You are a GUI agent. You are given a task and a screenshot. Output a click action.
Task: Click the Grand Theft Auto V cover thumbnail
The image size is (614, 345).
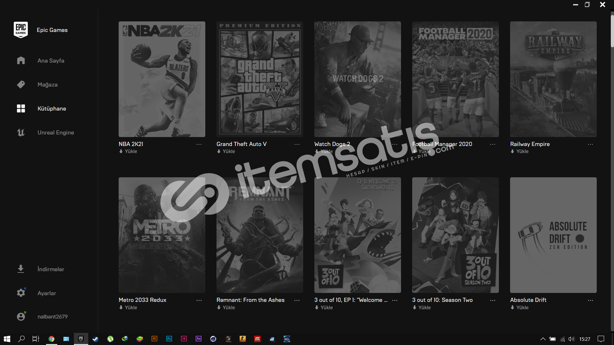(260, 79)
